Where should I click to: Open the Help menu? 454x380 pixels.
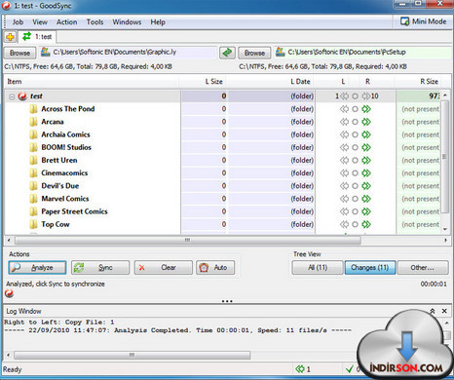tap(158, 22)
